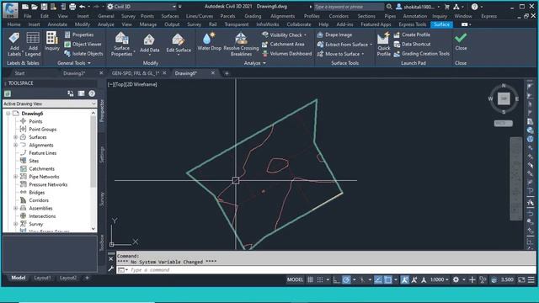Toggle object snap tracking in status bar

[x=378, y=279]
